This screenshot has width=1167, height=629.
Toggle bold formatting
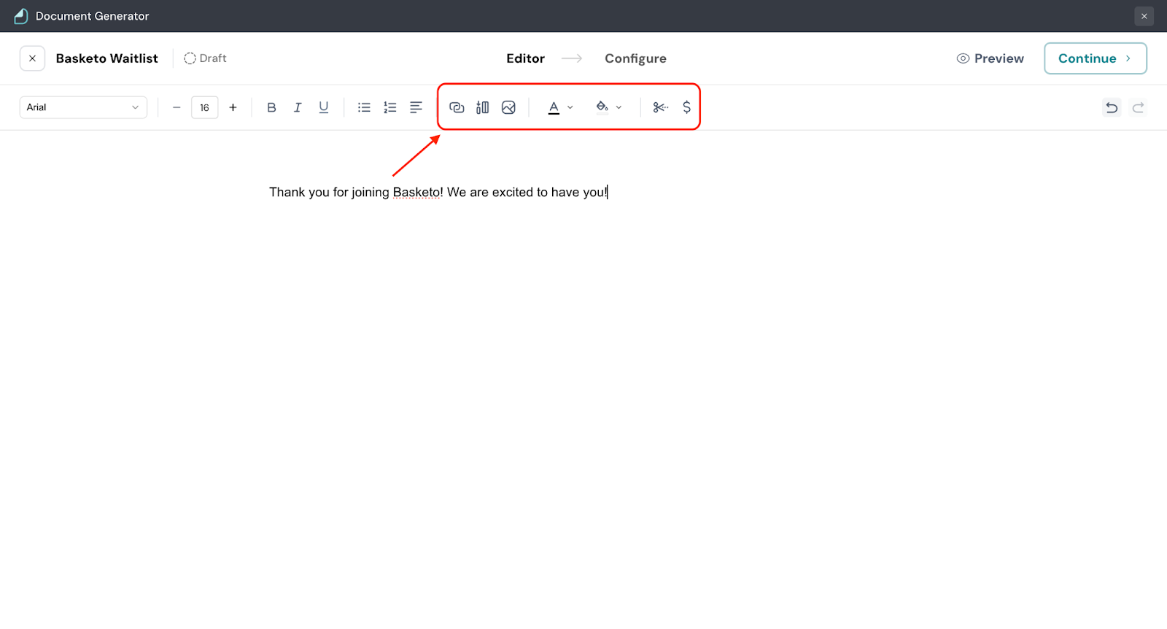coord(271,107)
